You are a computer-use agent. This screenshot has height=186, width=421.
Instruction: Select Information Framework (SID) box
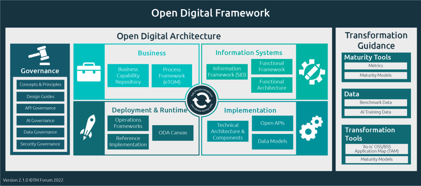pyautogui.click(x=227, y=72)
